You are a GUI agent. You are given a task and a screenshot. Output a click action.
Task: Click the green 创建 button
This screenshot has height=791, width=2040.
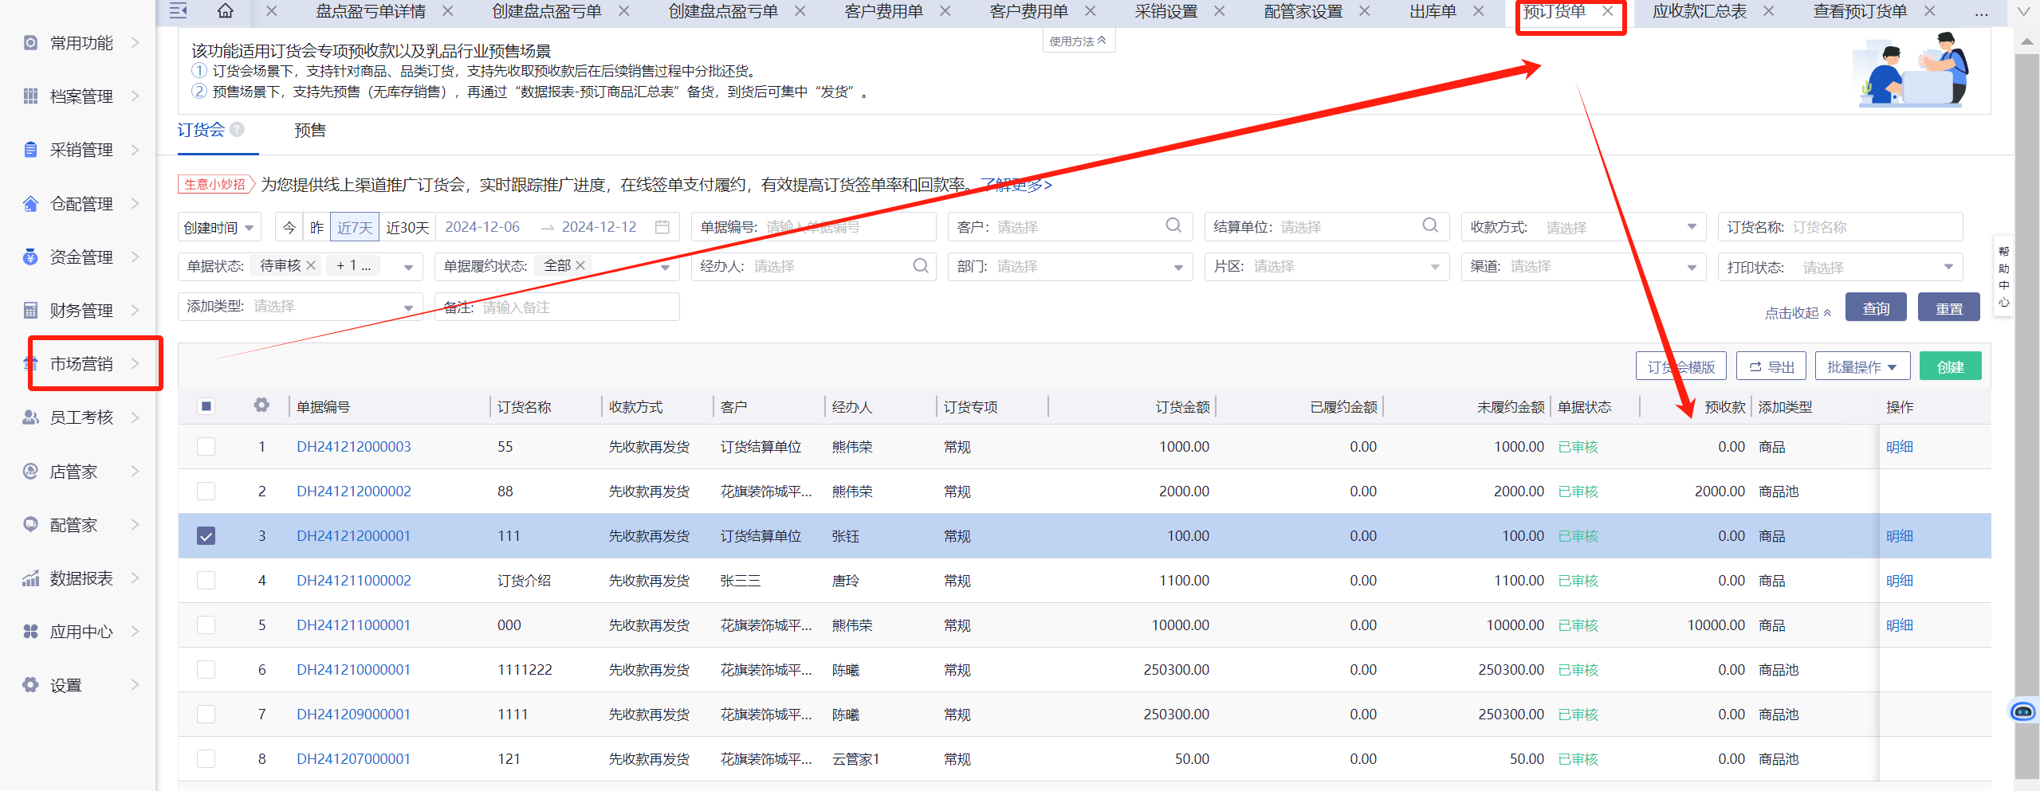pos(1949,366)
